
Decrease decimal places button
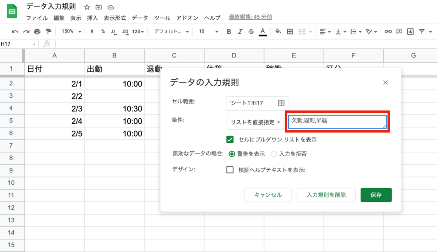(113, 32)
